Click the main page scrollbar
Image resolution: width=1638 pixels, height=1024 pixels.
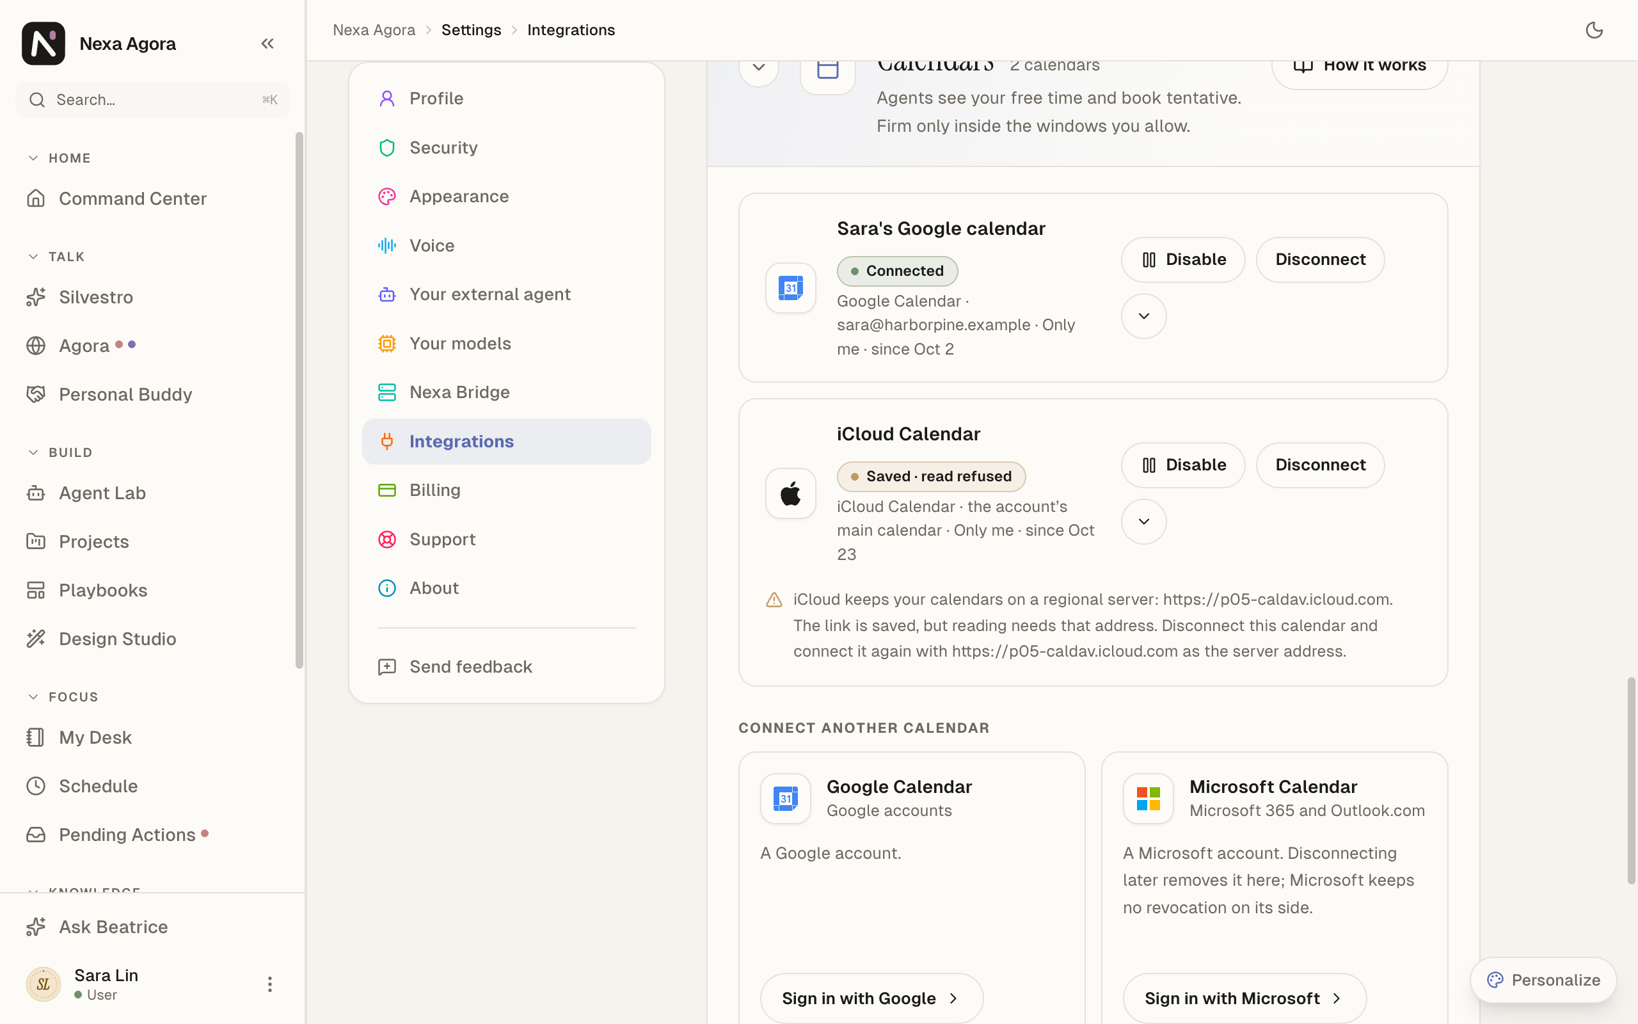[x=1631, y=780]
